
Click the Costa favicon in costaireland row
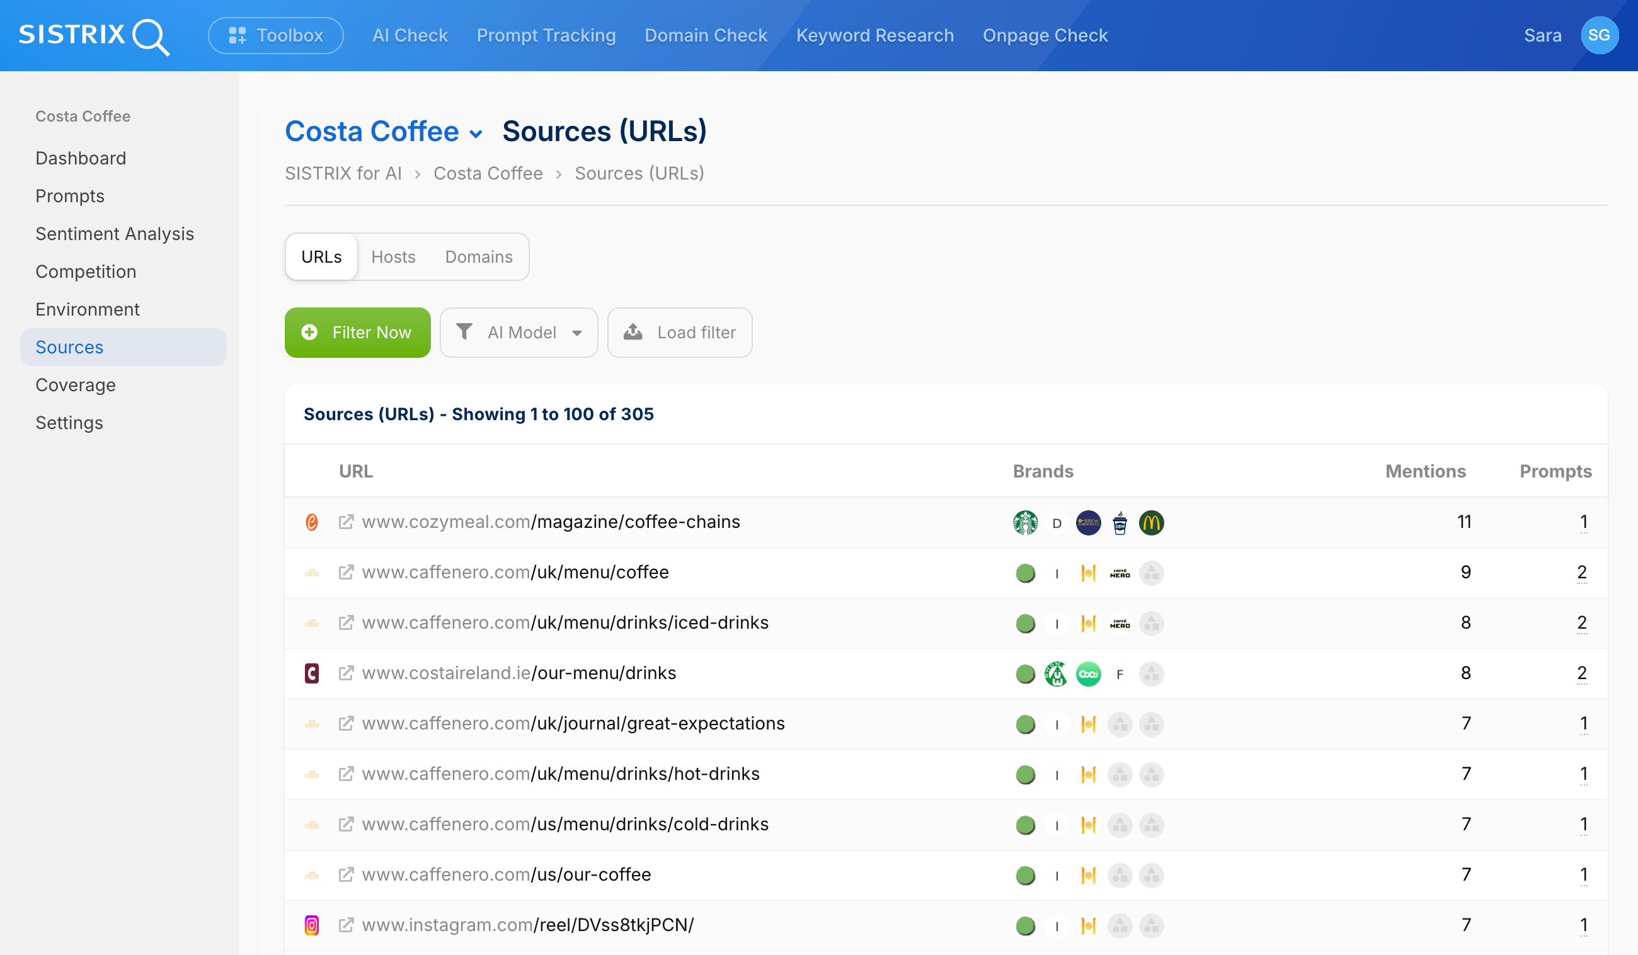click(x=312, y=673)
